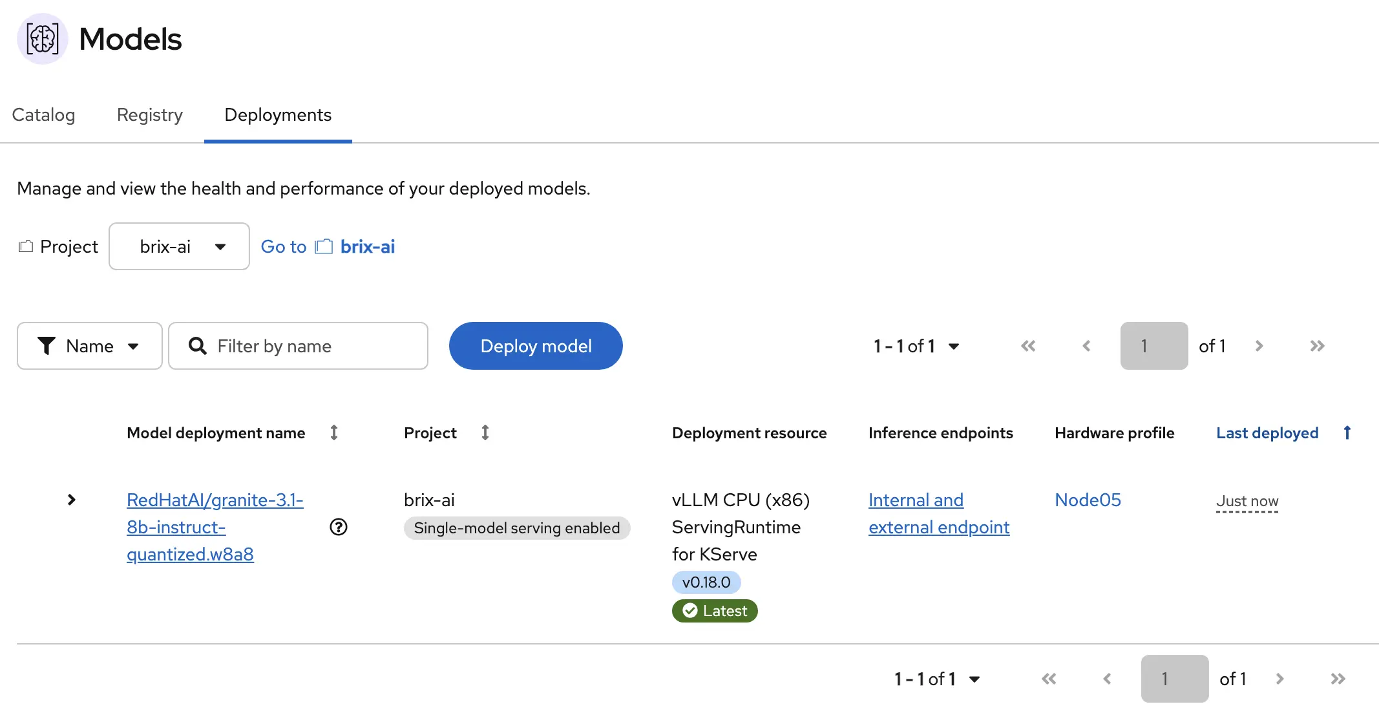Viewport: 1379px width, 724px height.
Task: Open the Name filter type dropdown
Action: tap(89, 346)
